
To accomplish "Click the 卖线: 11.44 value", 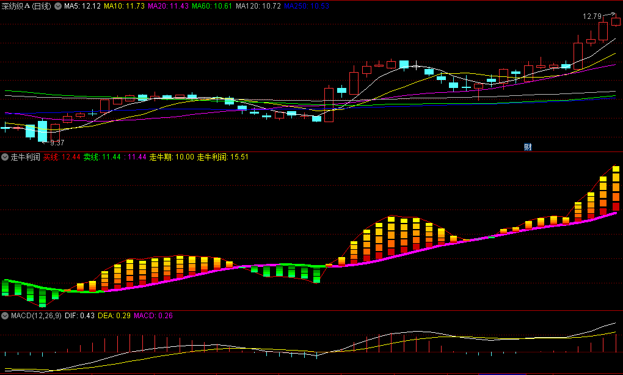I will (102, 157).
